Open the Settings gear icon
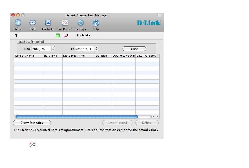Image resolution: width=249 pixels, height=168 pixels. click(x=81, y=23)
